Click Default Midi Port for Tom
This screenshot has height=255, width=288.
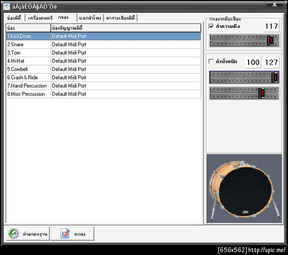point(126,53)
